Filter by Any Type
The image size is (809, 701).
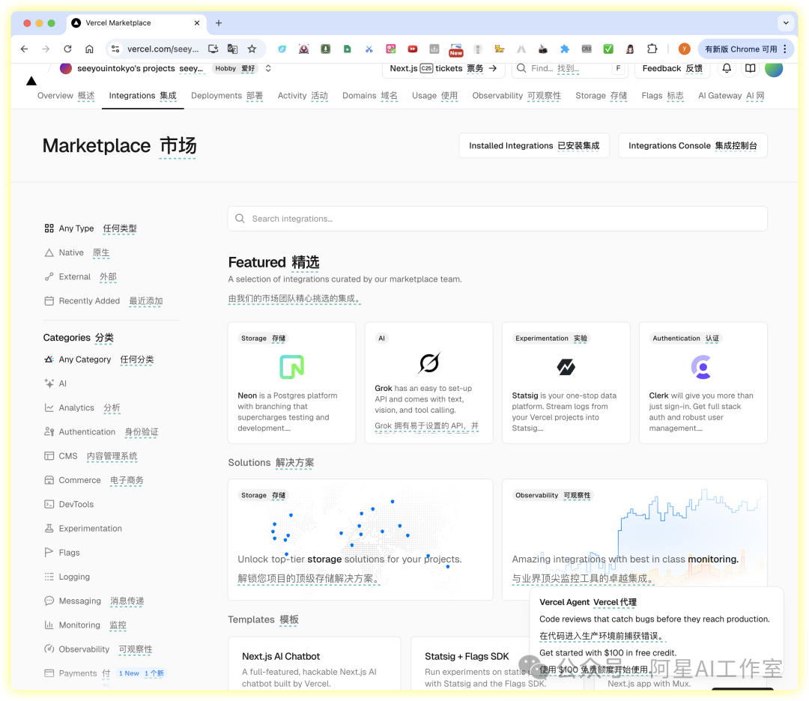91,228
